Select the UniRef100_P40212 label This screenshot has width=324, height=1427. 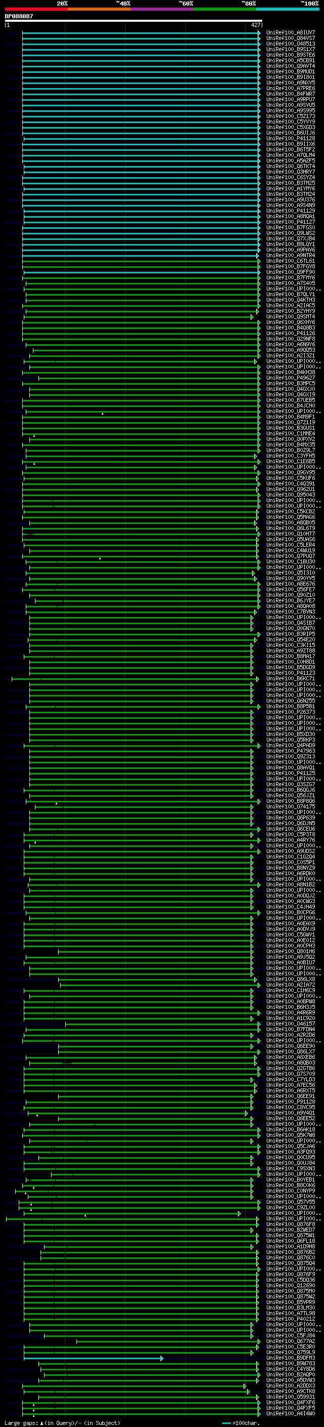tap(290, 1319)
